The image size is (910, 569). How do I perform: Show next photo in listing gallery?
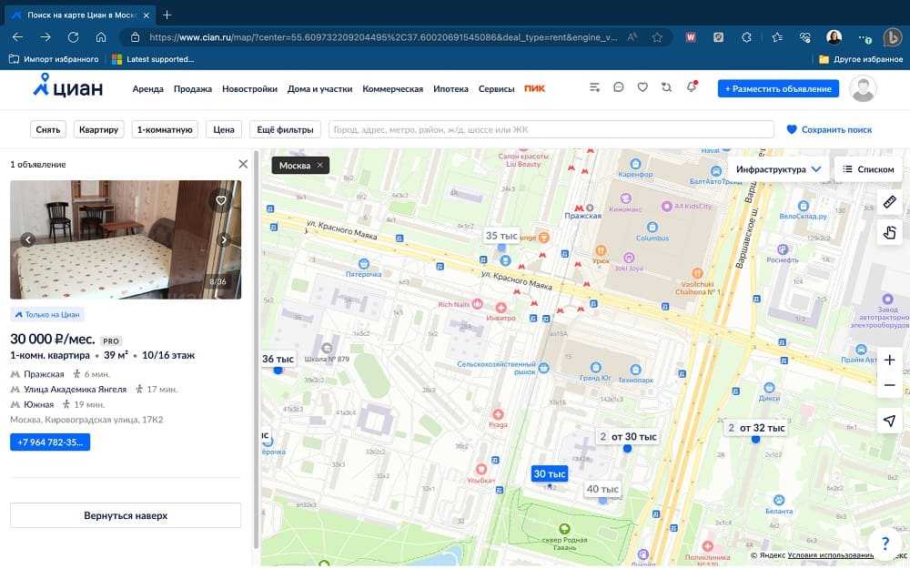[x=224, y=240]
